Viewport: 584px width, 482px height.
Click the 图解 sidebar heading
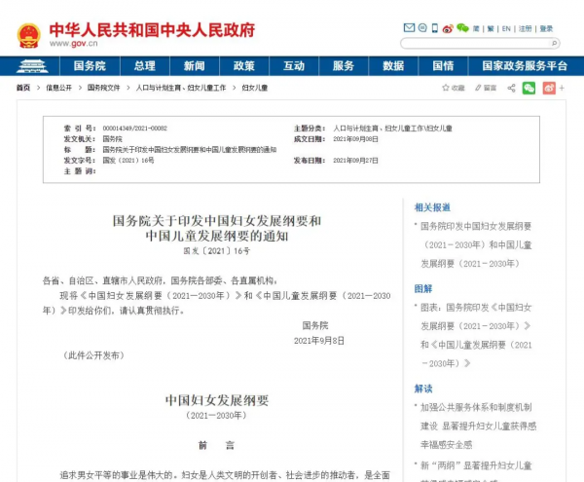pyautogui.click(x=423, y=288)
